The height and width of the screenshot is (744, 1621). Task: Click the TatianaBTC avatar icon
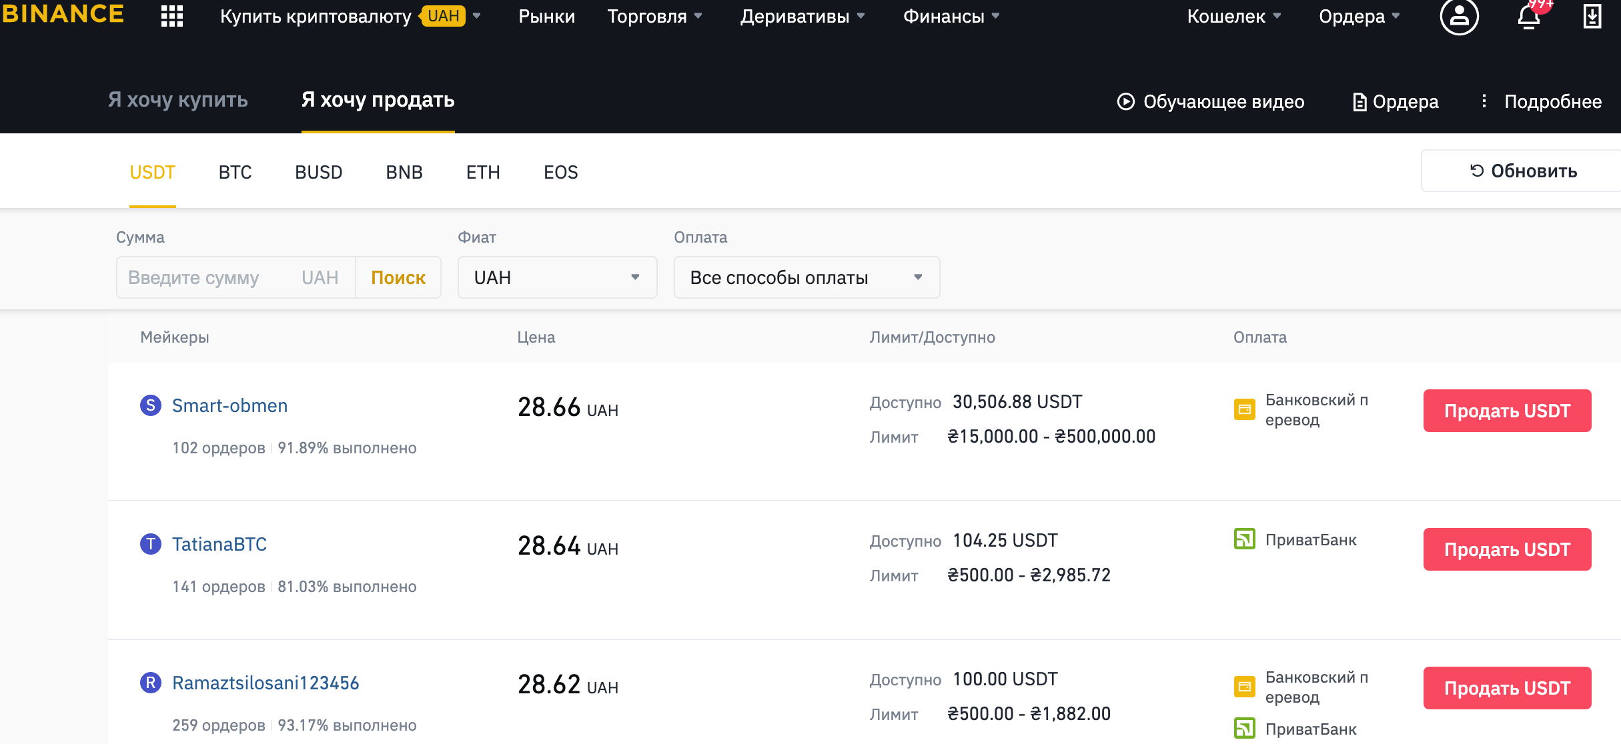[x=151, y=544]
